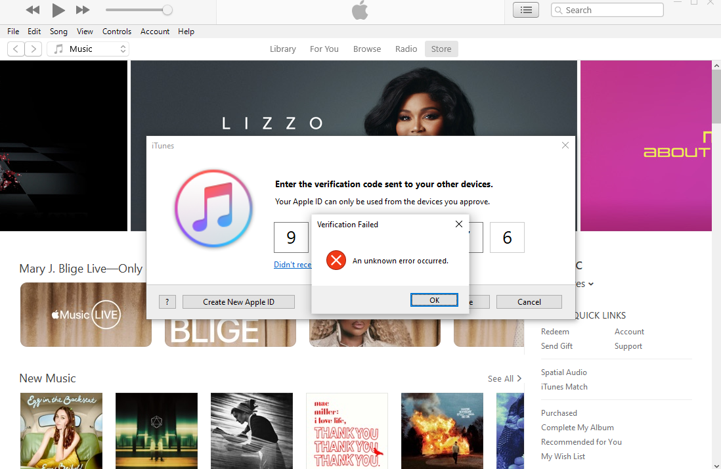Open iTunes Match link
This screenshot has height=469, width=721.
point(564,387)
